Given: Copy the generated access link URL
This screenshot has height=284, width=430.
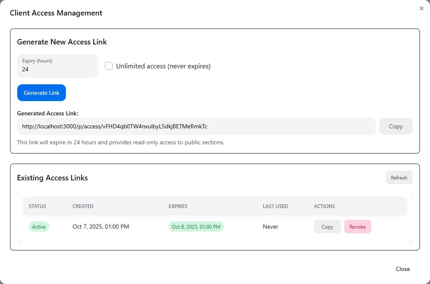Looking at the screenshot, I should [395, 126].
